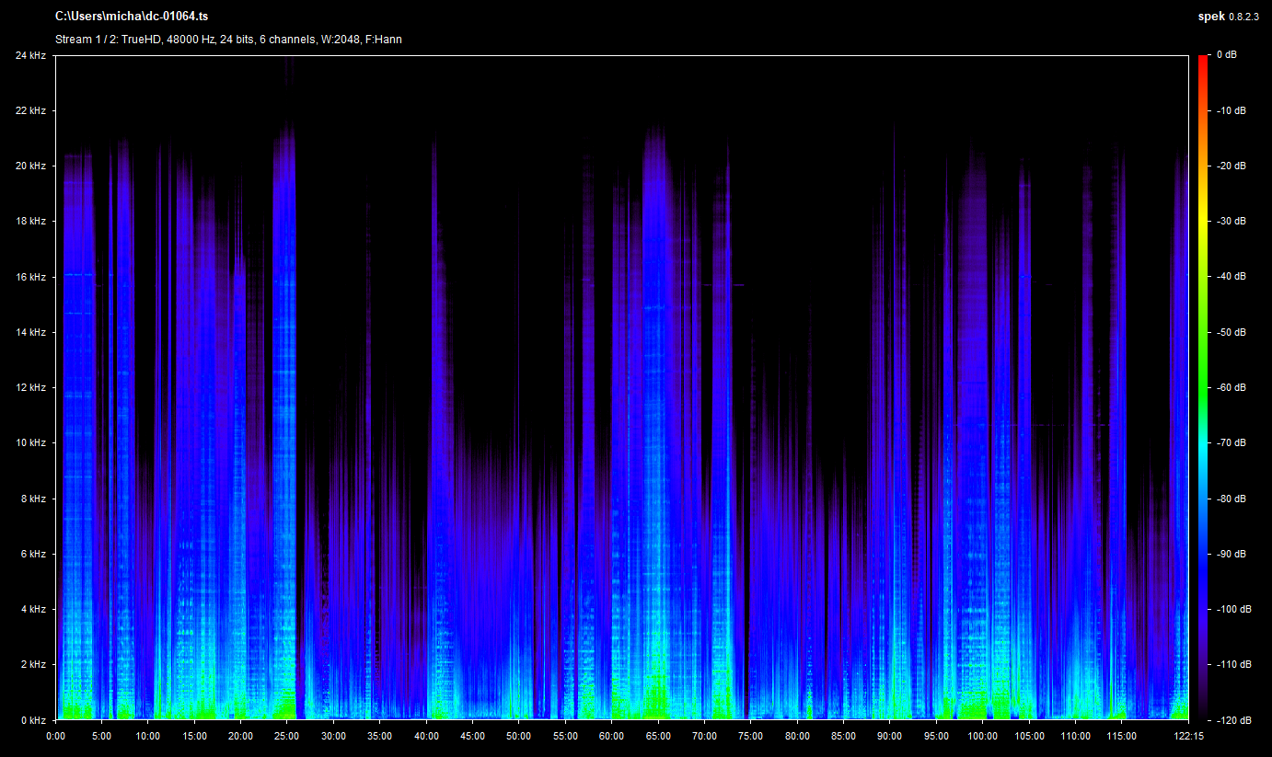
Task: Click the red top of the color scale bar
Action: (1203, 63)
